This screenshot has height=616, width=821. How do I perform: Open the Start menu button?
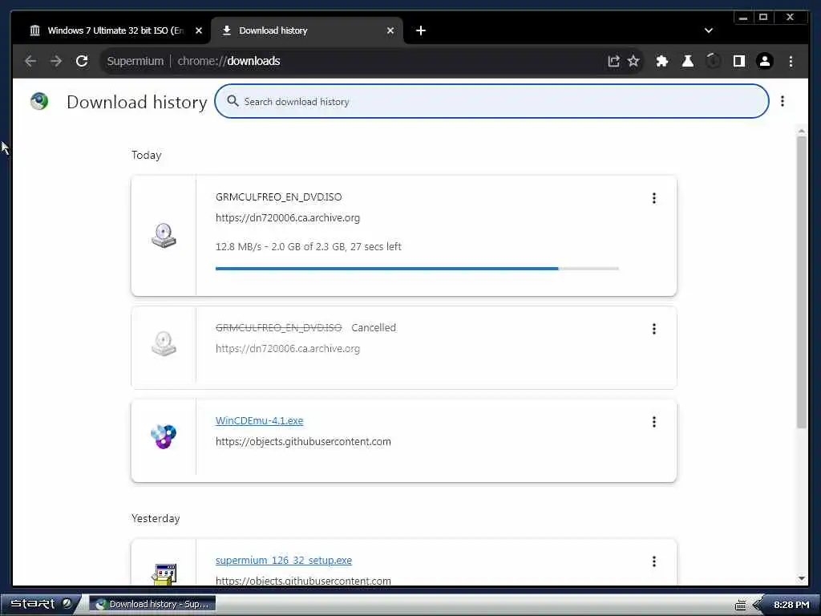pyautogui.click(x=40, y=604)
